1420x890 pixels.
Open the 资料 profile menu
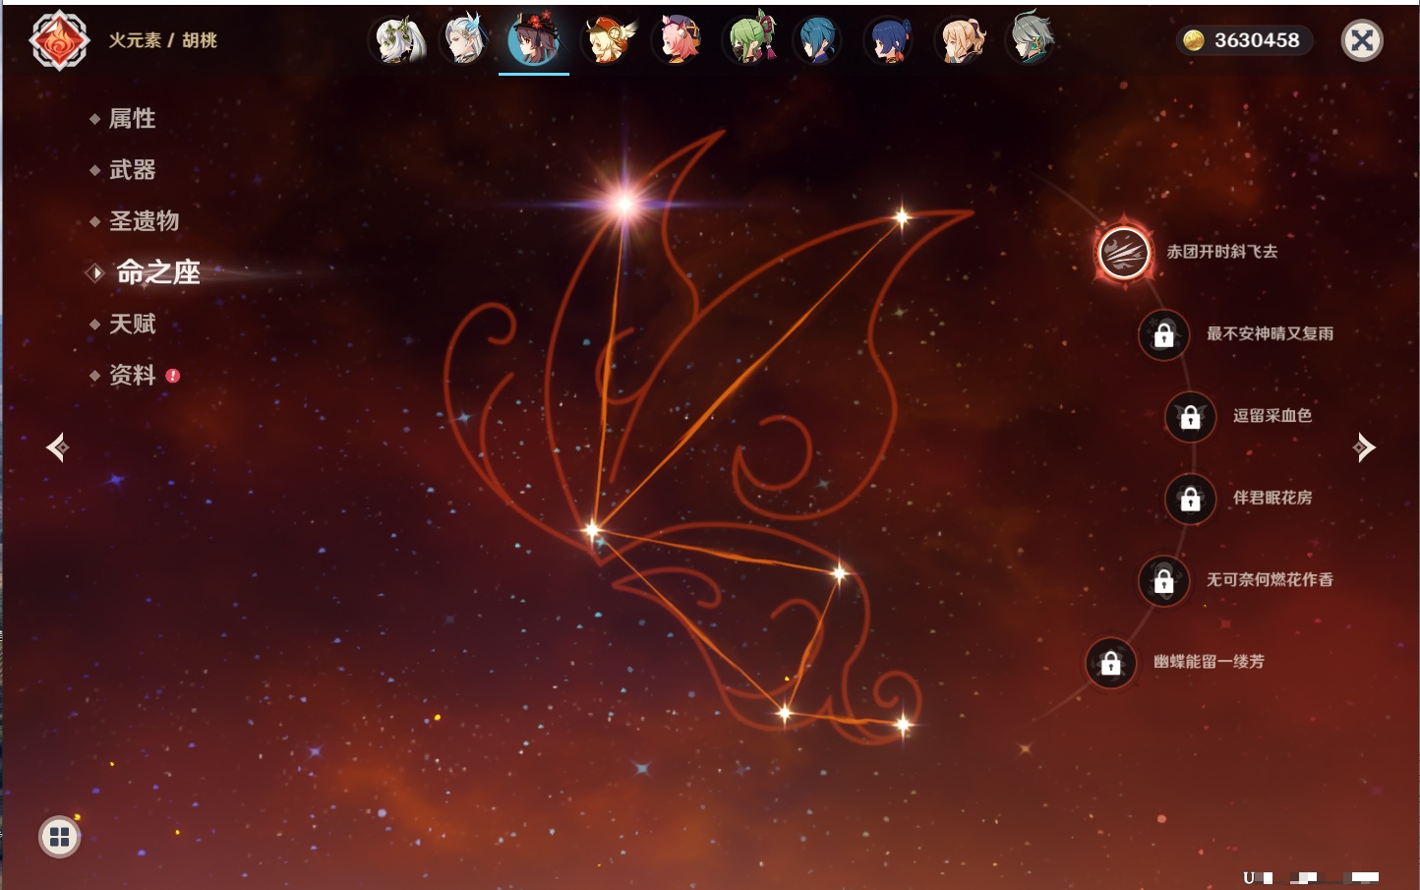coord(133,375)
